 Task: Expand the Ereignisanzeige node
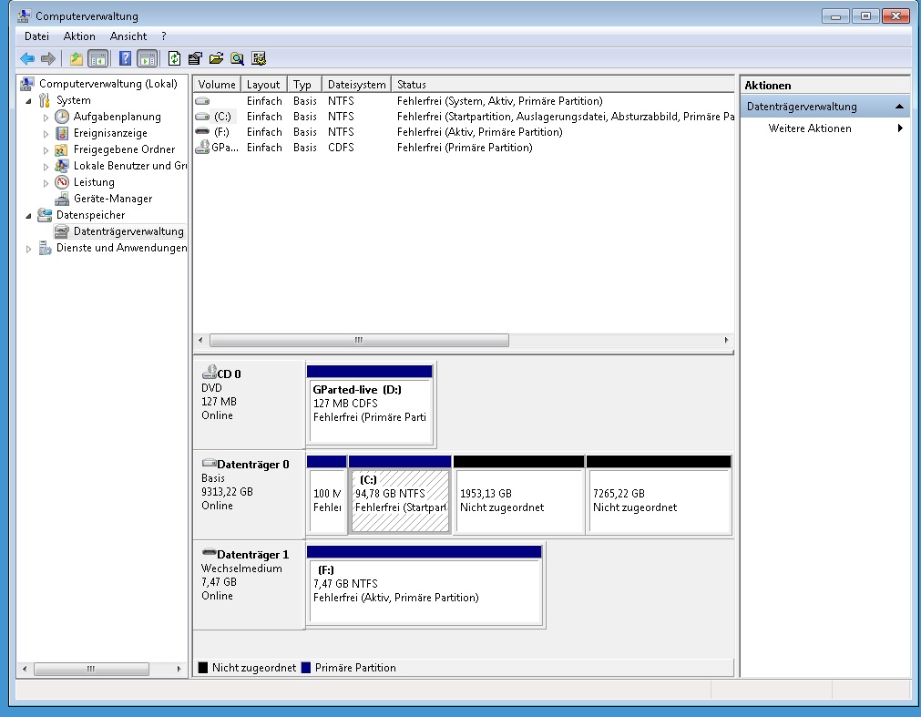tap(46, 133)
